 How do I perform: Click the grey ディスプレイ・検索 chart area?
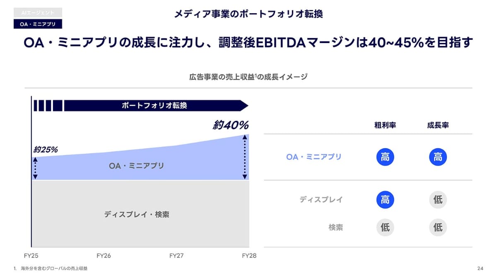(x=137, y=215)
